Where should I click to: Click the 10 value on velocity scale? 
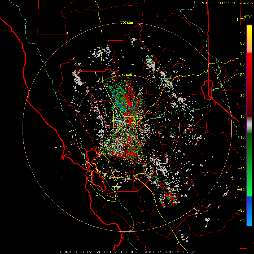[242, 117]
